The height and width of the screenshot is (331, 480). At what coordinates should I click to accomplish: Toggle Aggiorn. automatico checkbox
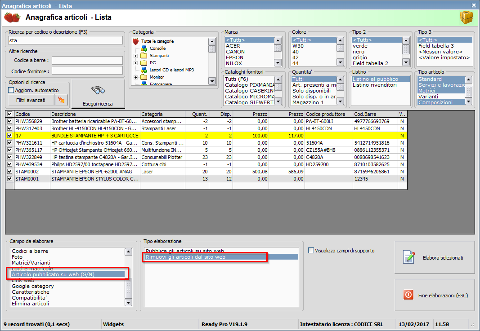(x=11, y=90)
